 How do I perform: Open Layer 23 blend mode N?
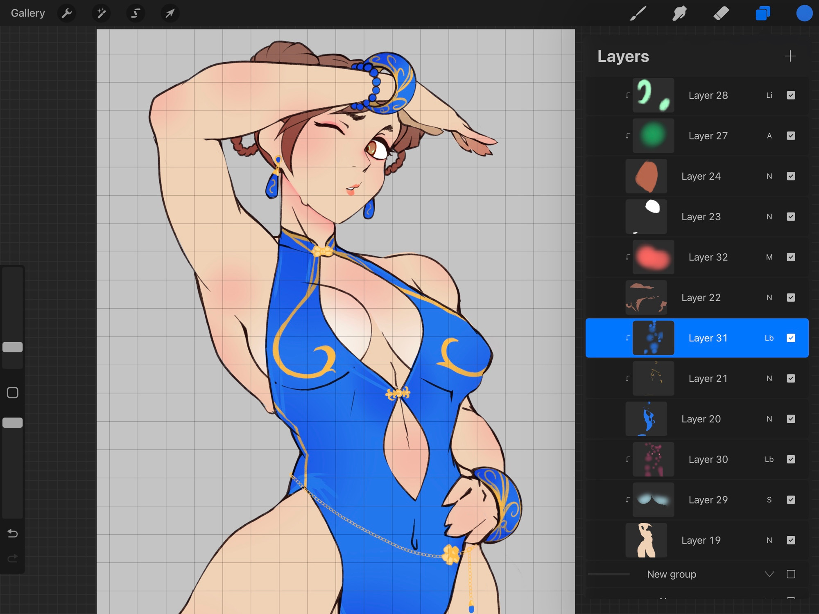coord(769,217)
